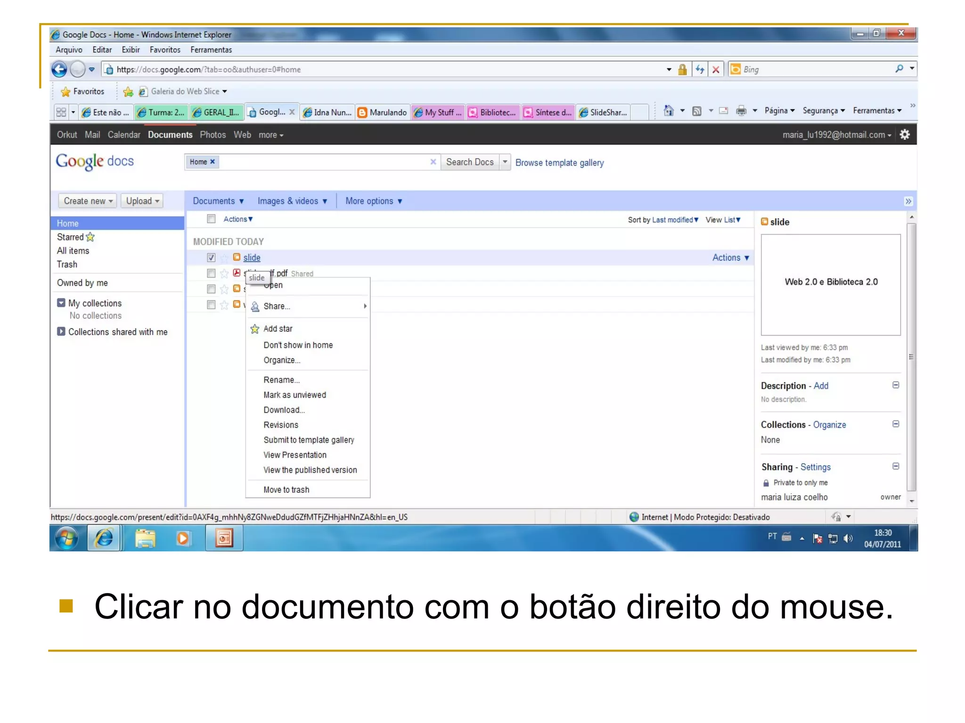
Task: Click the read mail envelope icon
Action: tap(724, 111)
